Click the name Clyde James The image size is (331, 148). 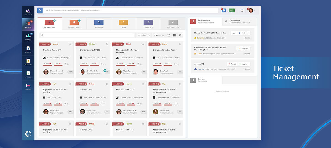tap(91, 111)
